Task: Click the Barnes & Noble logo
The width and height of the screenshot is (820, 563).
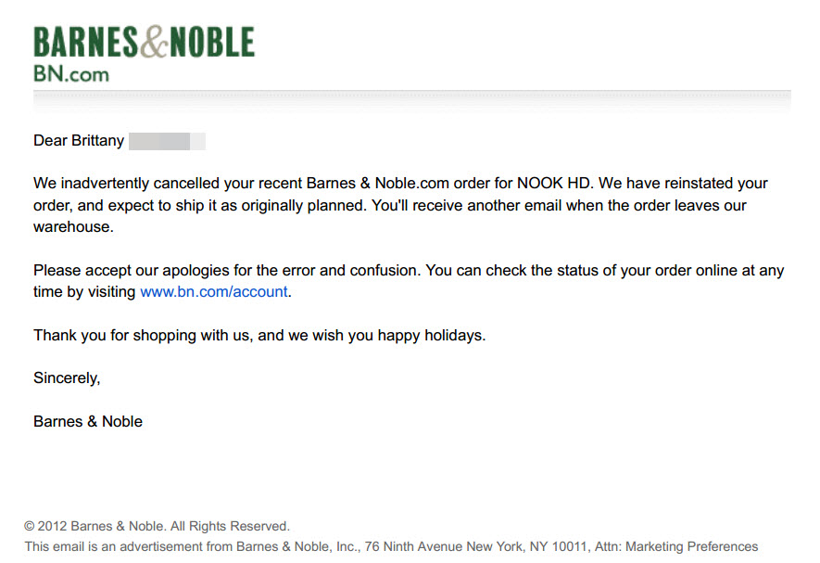Action: point(144,43)
